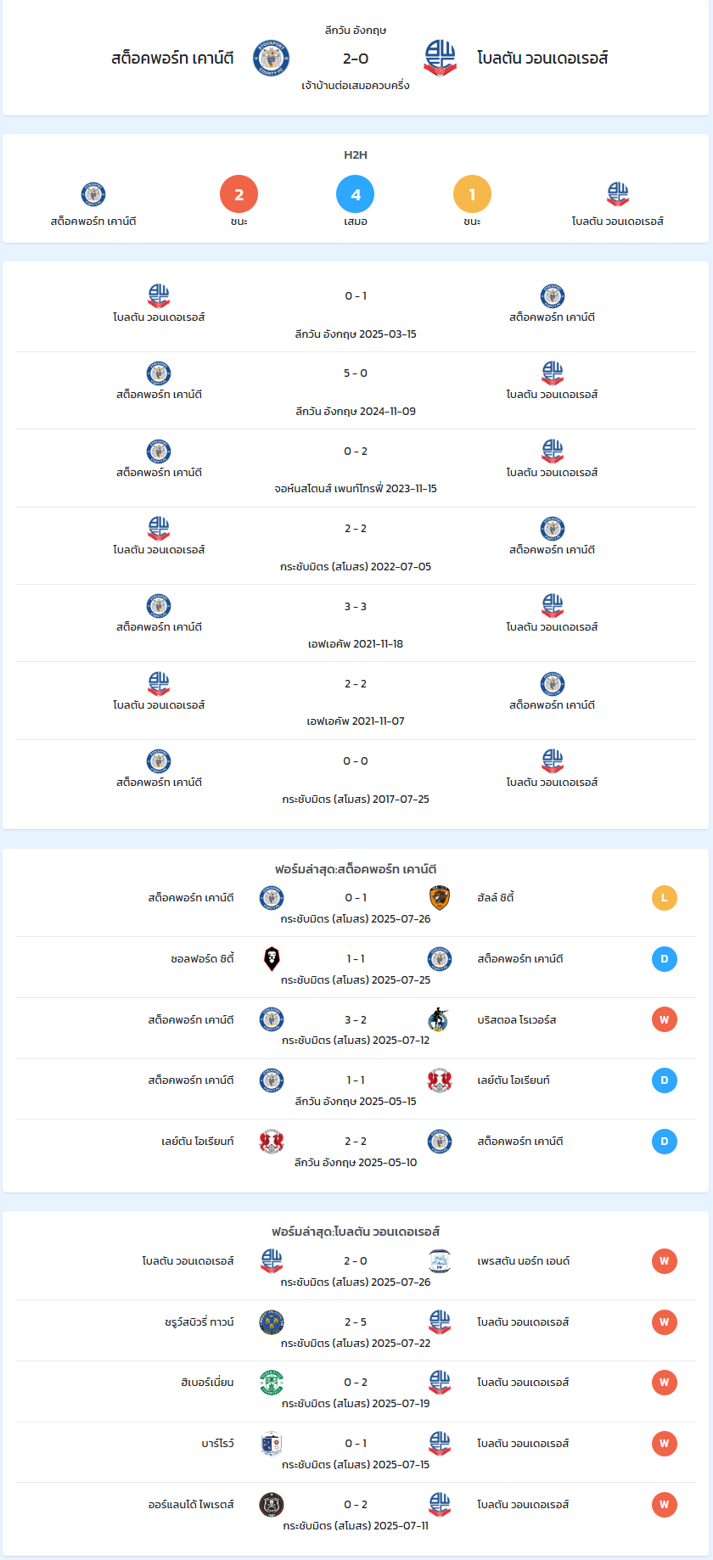The width and height of the screenshot is (713, 1560).
Task: Click the Bolton Wanderers crest in the header
Action: pyautogui.click(x=440, y=59)
